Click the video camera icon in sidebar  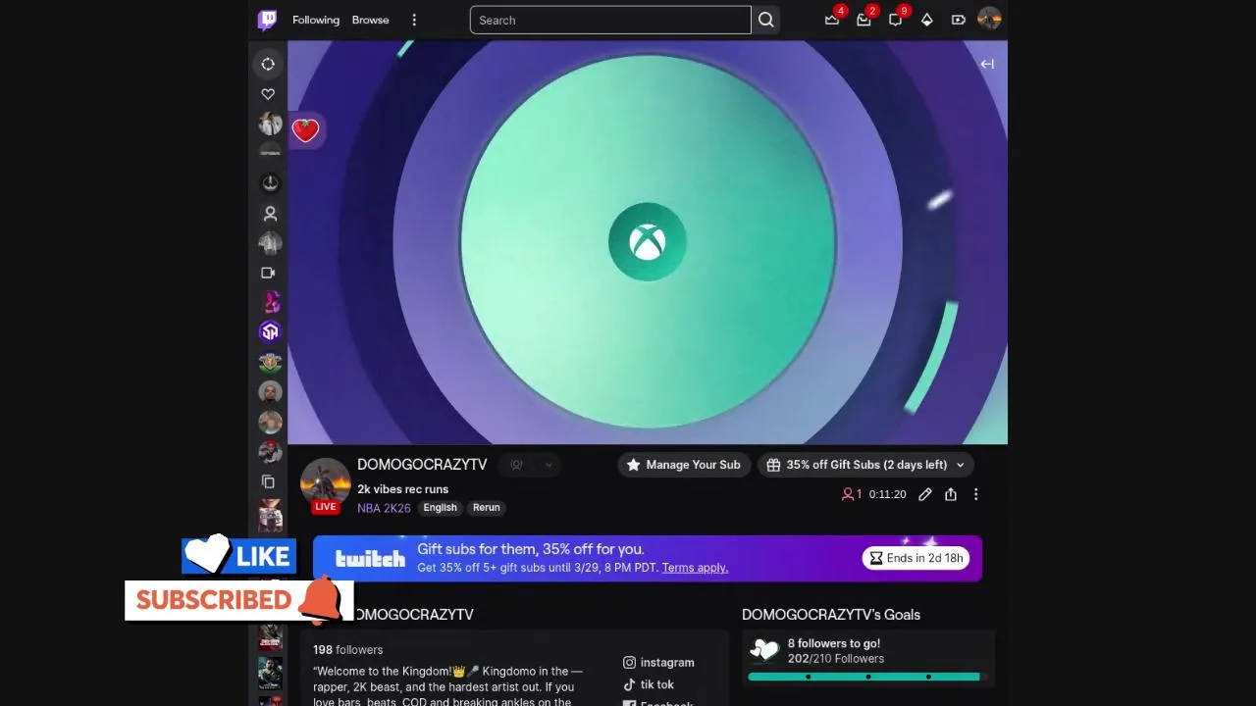pos(268,273)
